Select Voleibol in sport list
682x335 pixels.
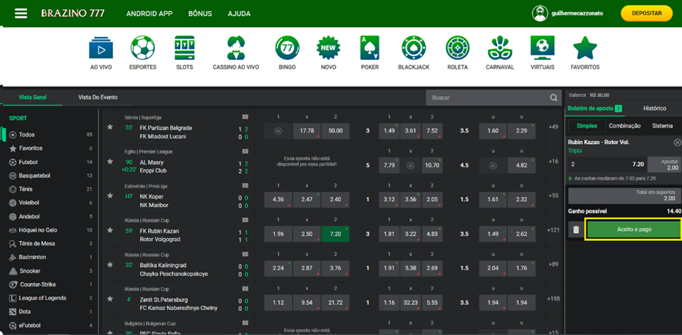tap(51, 203)
